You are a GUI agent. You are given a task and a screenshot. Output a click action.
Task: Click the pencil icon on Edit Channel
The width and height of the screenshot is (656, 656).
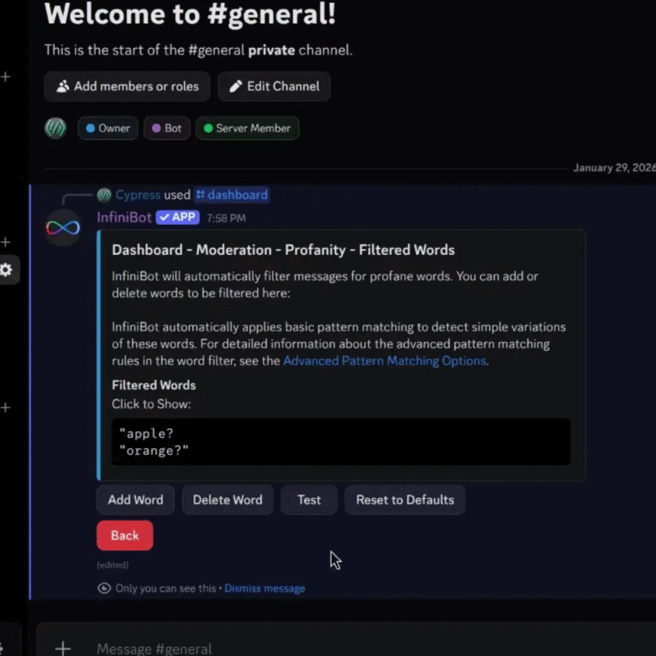[236, 86]
